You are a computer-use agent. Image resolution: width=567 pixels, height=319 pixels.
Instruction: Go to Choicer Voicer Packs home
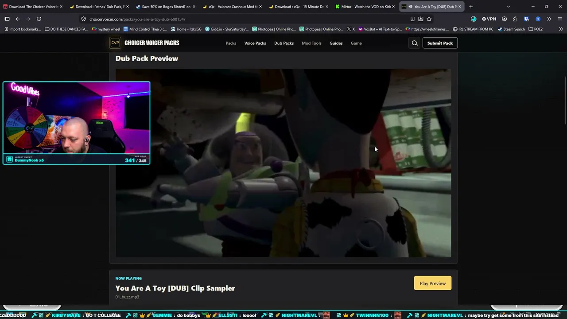[152, 43]
